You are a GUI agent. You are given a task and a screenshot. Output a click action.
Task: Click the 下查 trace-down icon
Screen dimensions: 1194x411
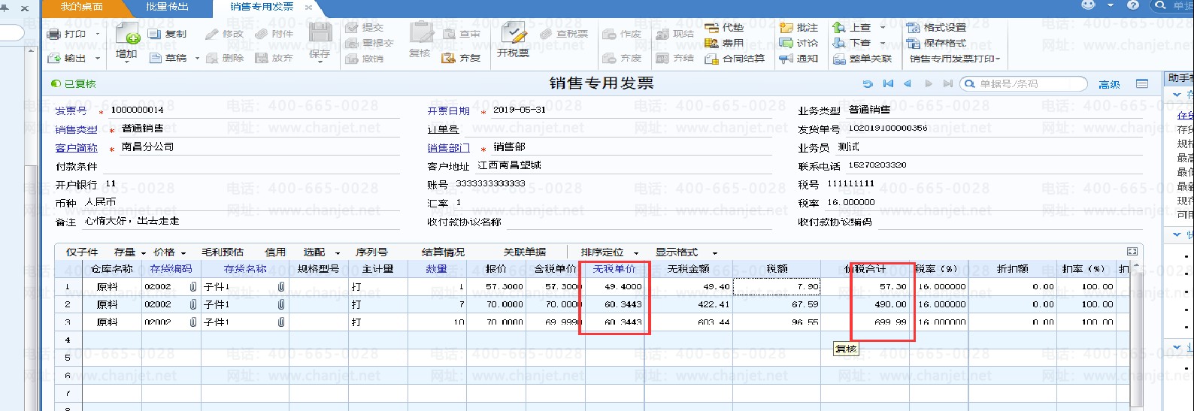(x=839, y=43)
